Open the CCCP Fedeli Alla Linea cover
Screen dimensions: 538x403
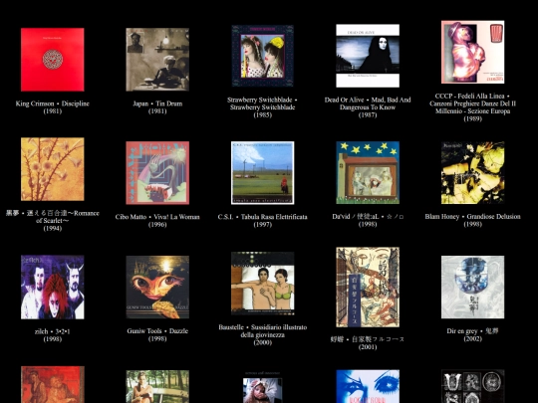pos(473,52)
